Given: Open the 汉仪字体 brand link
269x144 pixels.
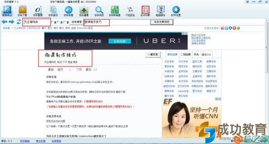Looking at the screenshot, I should 183,61.
